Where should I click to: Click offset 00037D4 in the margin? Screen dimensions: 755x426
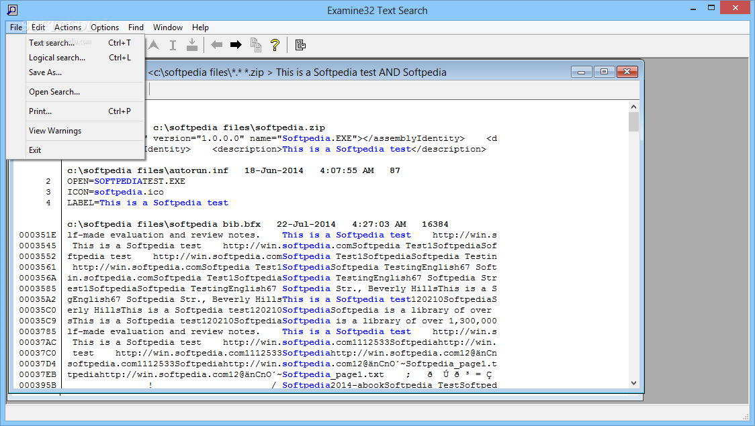(38, 364)
